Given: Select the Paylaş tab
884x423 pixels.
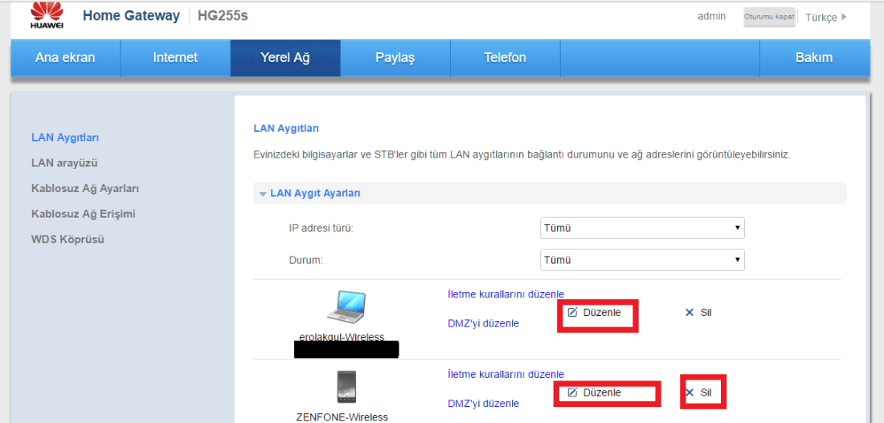Looking at the screenshot, I should pyautogui.click(x=395, y=58).
